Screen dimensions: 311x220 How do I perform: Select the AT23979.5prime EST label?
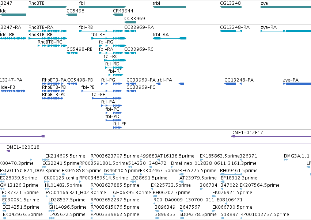coord(198,178)
